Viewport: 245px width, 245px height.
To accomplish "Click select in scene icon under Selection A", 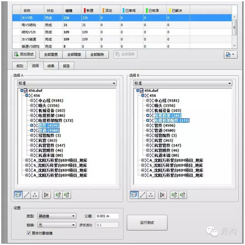I will click(67, 195).
